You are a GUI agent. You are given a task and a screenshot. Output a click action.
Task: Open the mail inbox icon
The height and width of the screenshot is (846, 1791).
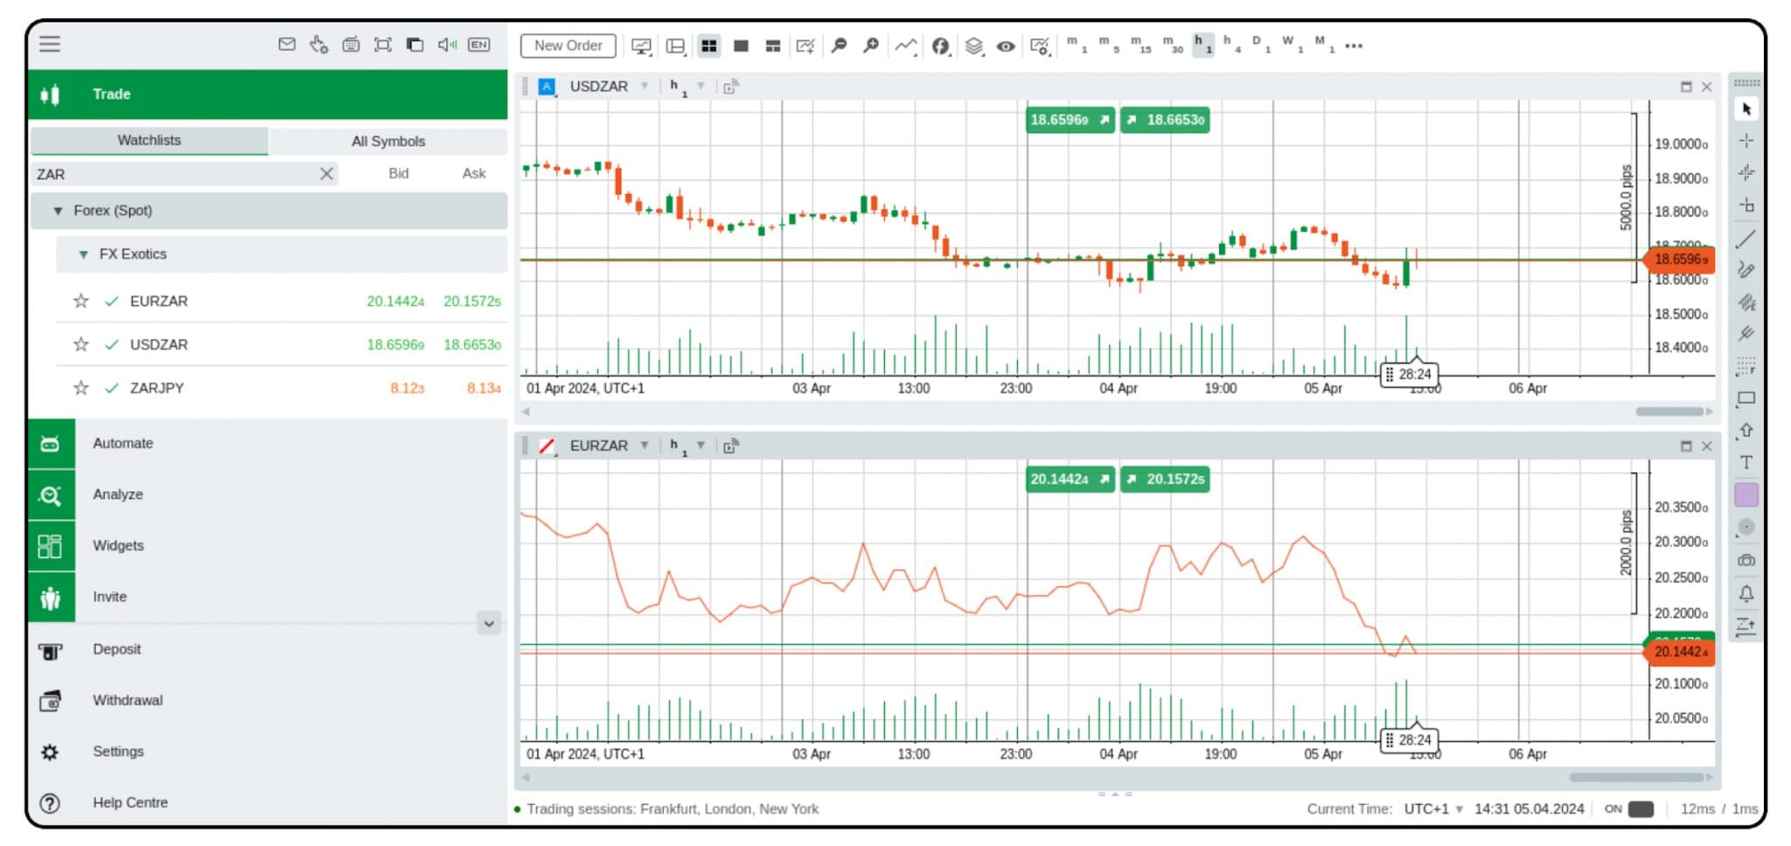pos(287,44)
